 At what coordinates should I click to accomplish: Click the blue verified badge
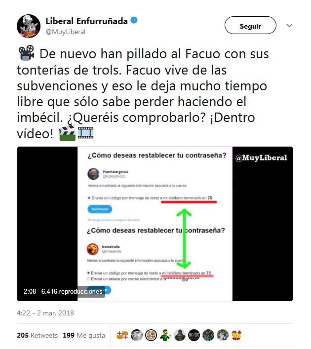134,20
